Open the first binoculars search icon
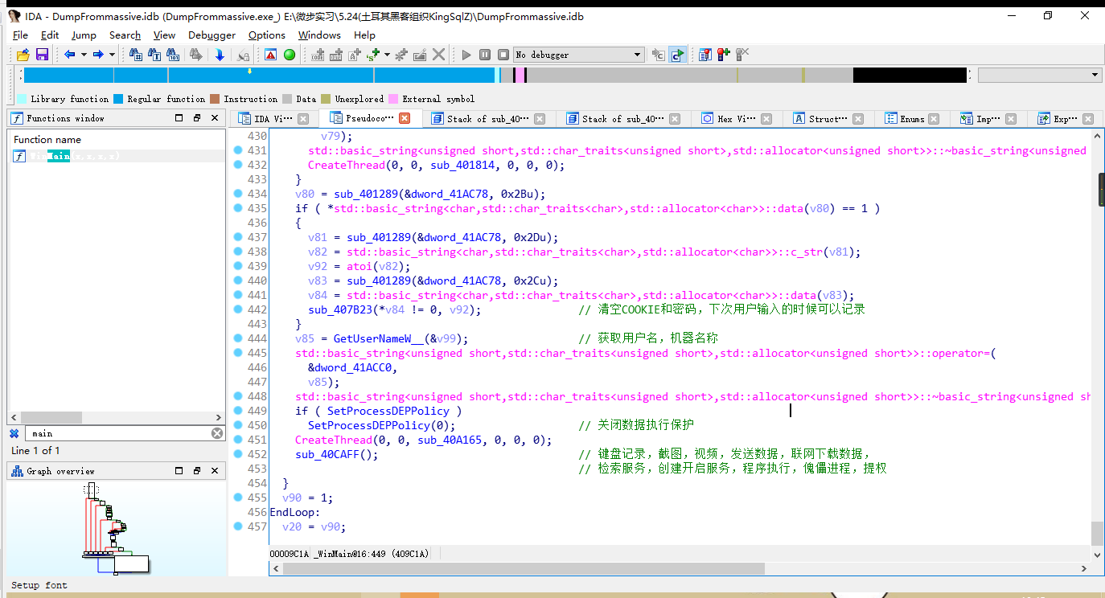This screenshot has height=598, width=1105. point(136,55)
